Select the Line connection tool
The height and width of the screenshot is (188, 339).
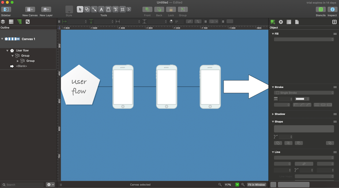[94, 9]
